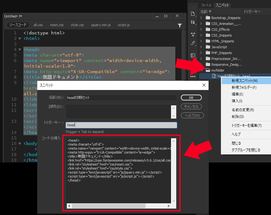Choose 閉じる from context menu

[x=246, y=143]
